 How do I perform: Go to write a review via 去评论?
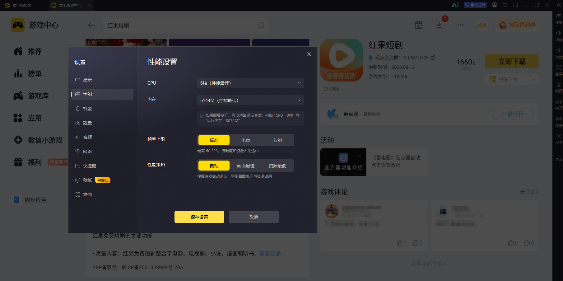(529, 192)
